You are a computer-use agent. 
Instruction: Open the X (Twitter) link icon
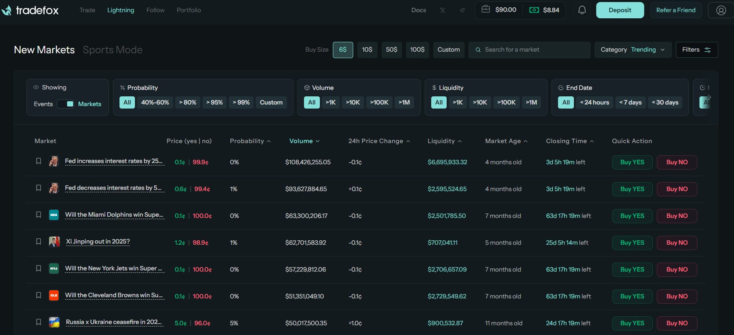click(443, 10)
